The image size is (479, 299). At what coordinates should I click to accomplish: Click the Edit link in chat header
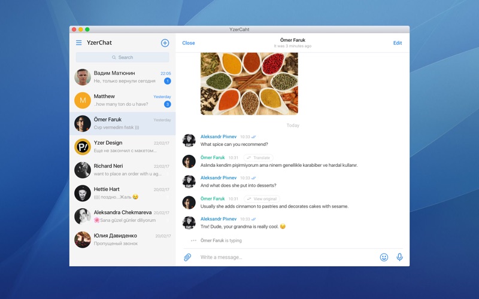398,43
